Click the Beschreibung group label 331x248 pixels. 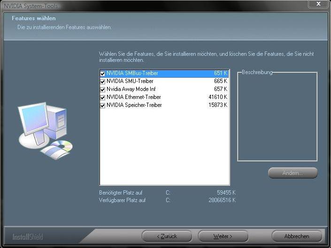[257, 72]
